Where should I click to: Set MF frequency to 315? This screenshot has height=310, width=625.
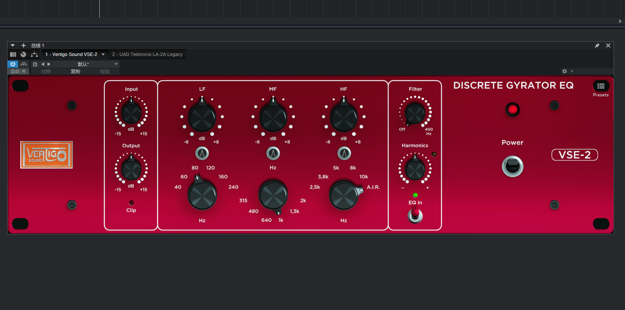tap(243, 201)
